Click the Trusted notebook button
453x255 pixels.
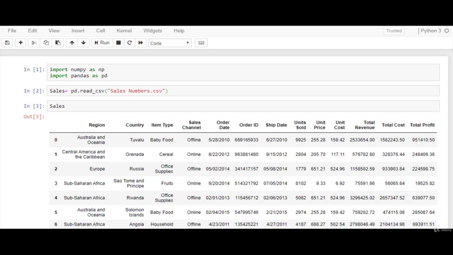coord(394,31)
